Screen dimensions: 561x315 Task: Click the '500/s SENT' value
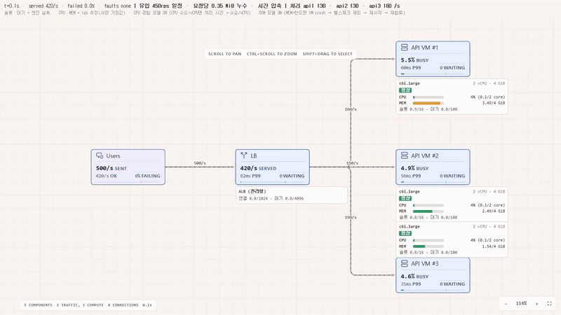click(x=111, y=168)
